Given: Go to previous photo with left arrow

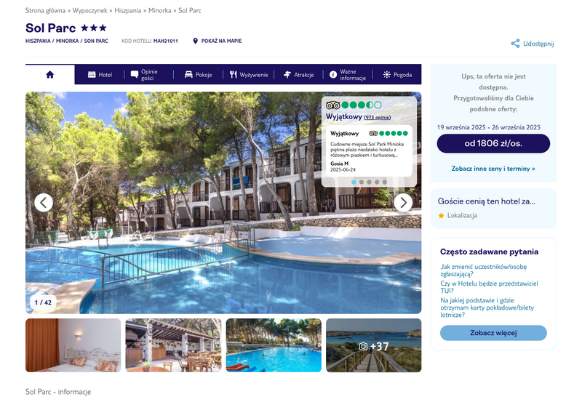Looking at the screenshot, I should [44, 203].
